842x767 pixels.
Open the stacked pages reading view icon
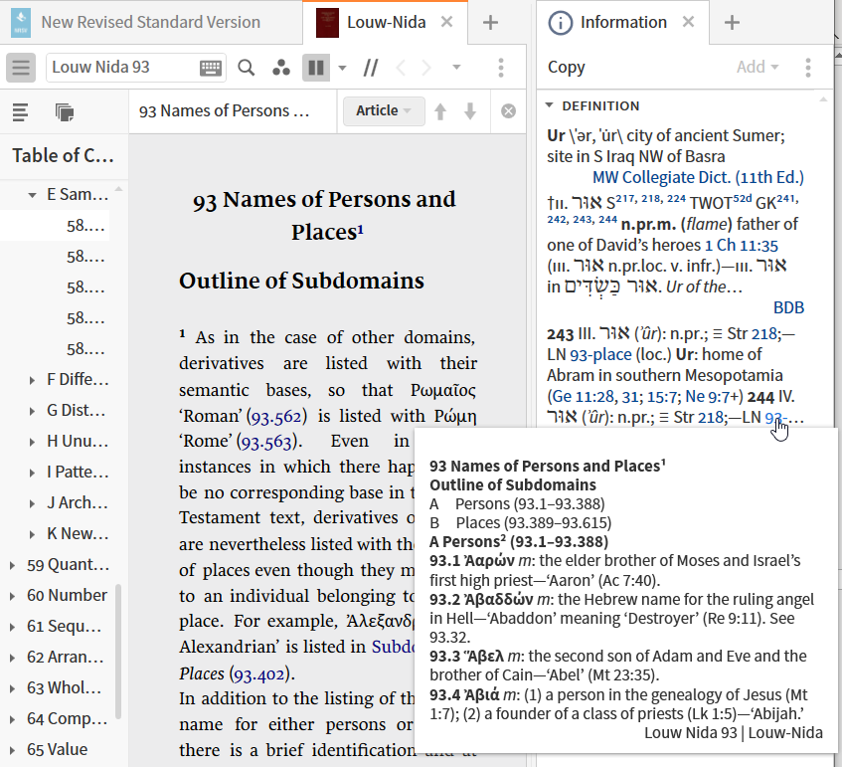(65, 112)
